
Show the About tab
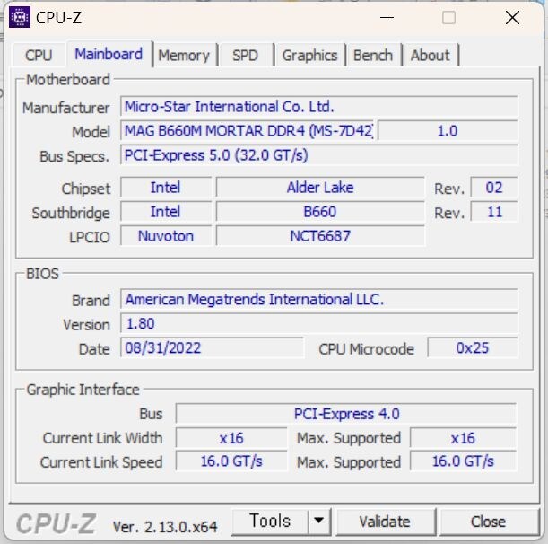[430, 55]
